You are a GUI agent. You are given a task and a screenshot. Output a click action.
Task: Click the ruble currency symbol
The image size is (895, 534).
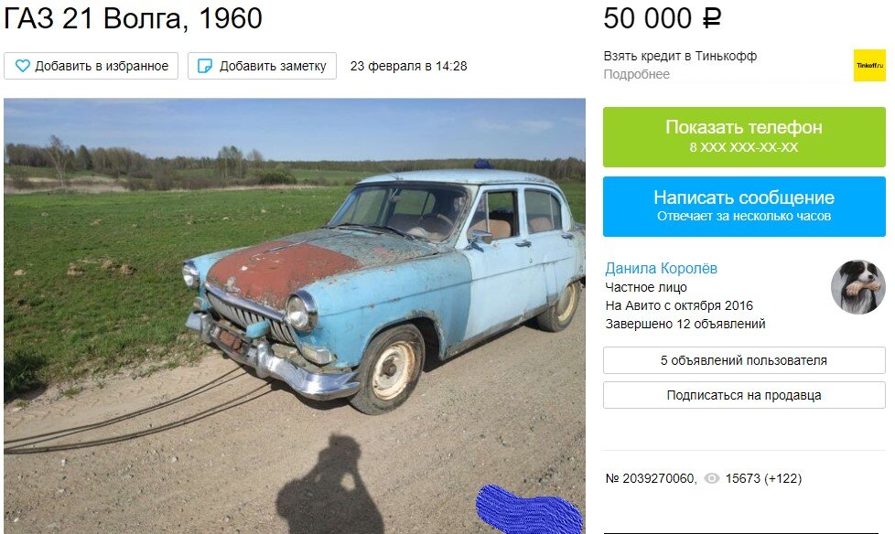712,18
